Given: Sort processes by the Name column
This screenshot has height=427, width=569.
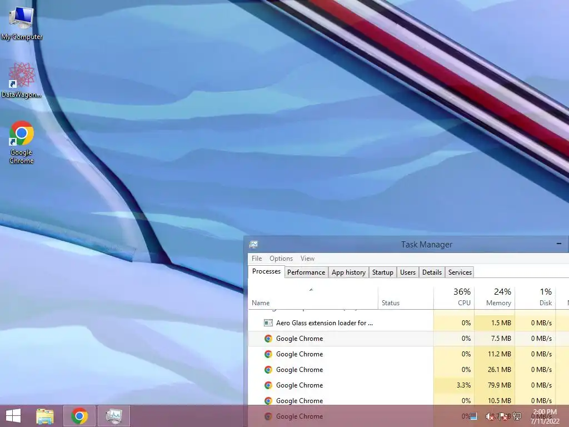Looking at the screenshot, I should coord(313,298).
